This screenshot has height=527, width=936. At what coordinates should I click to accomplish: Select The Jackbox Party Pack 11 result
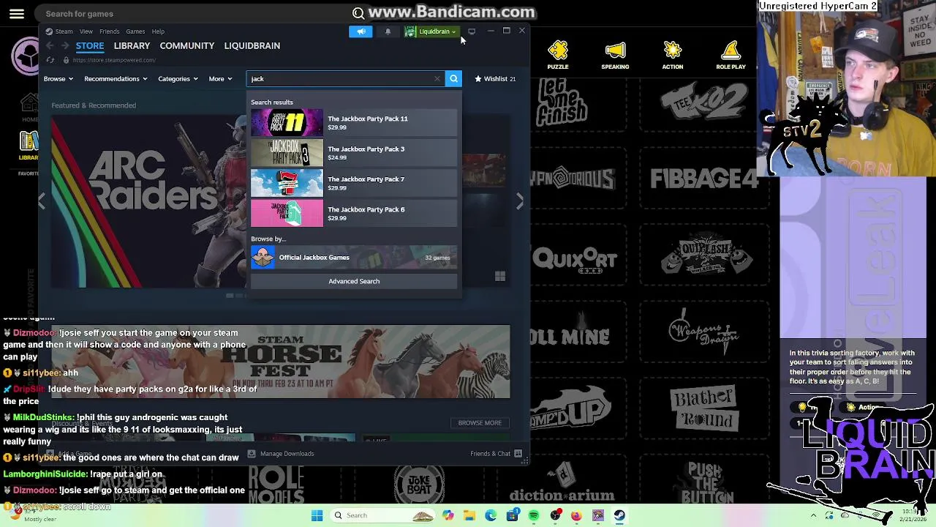(x=354, y=123)
